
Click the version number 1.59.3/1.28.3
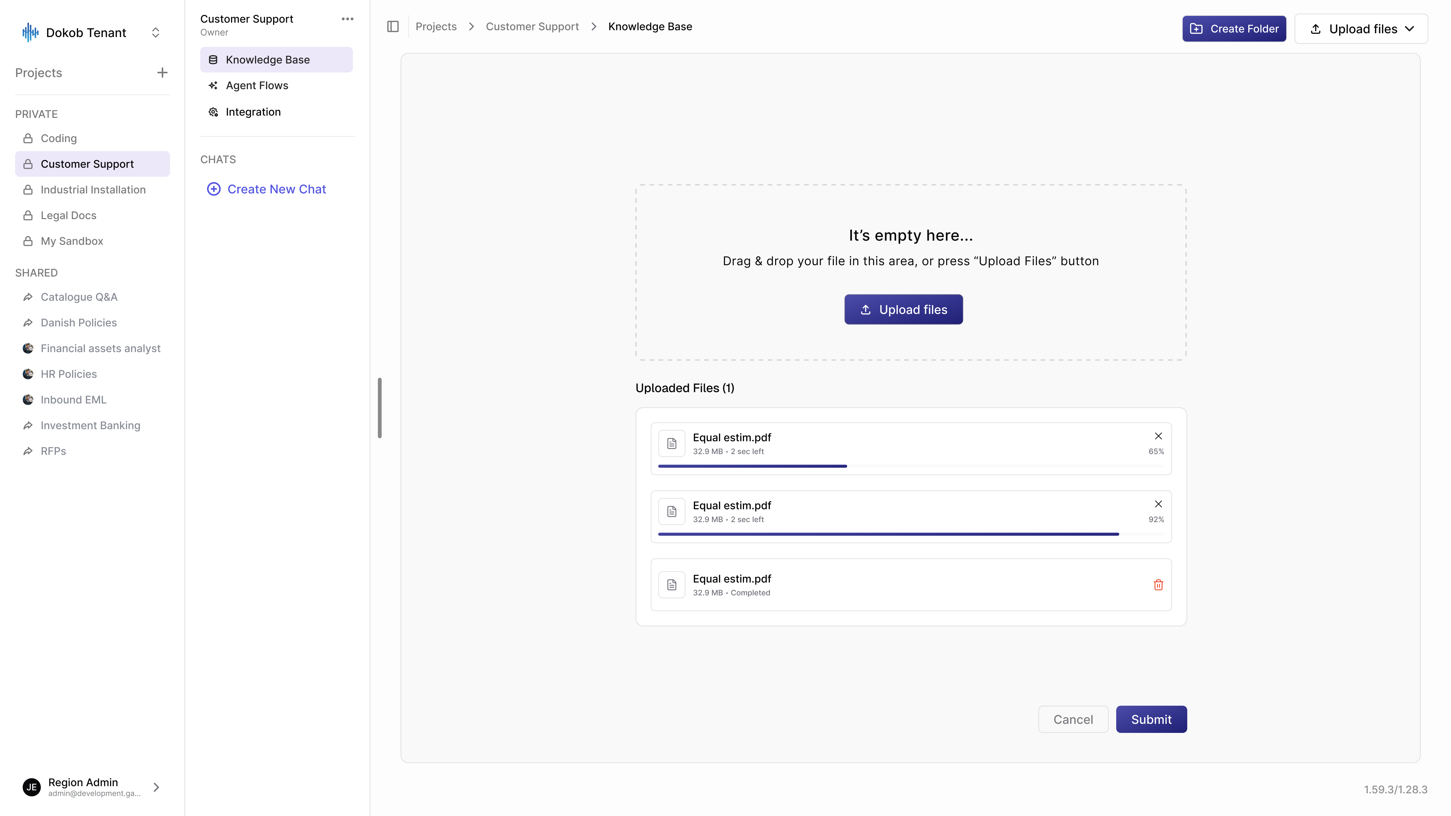pyautogui.click(x=1395, y=790)
